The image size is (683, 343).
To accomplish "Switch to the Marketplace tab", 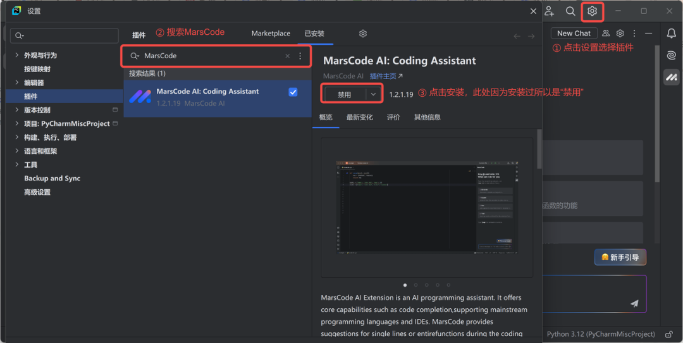I will [x=271, y=34].
